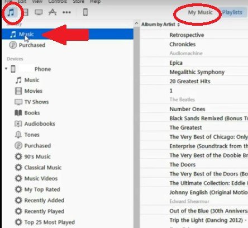The image size is (248, 228).
Task: Open the Apps toolbar icon
Action: click(x=53, y=12)
